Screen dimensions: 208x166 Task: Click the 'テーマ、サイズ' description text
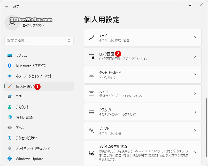(x=107, y=77)
